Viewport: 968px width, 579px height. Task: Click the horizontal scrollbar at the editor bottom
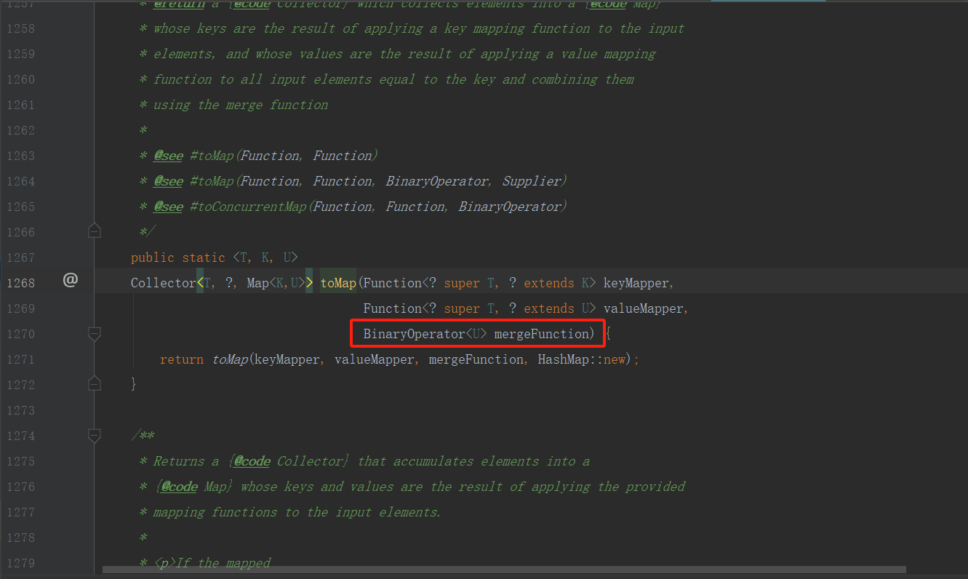504,570
